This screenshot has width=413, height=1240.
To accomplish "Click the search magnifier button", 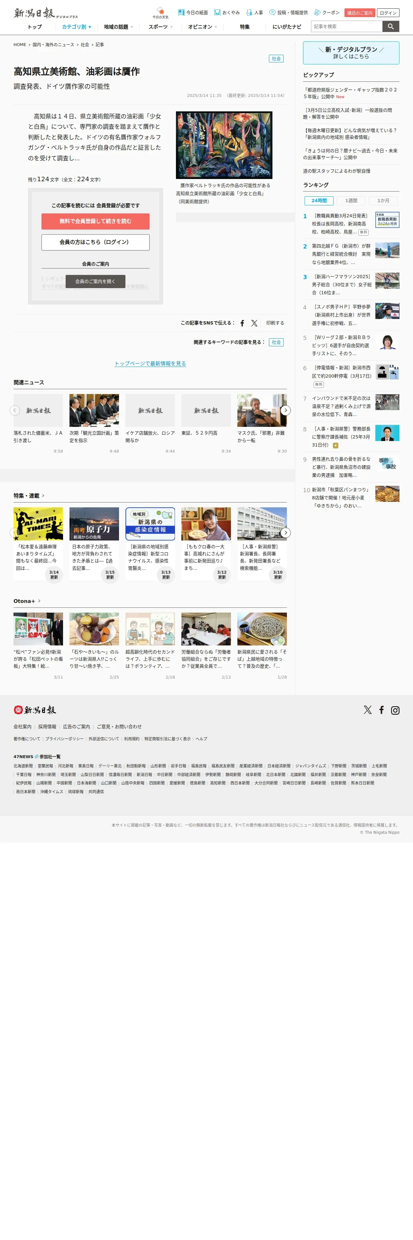I will click(x=391, y=26).
